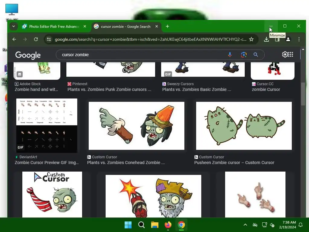Image resolution: width=309 pixels, height=232 pixels.
Task: Open pixel zombie hands cursor image
Action: point(255,194)
